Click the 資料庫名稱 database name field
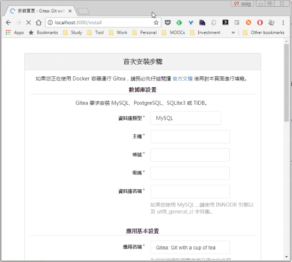 (190, 191)
